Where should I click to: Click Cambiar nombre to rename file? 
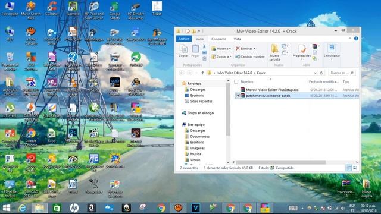250,56
